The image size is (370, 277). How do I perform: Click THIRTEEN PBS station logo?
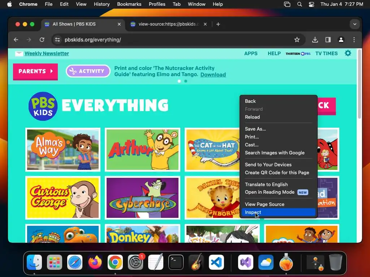[298, 54]
